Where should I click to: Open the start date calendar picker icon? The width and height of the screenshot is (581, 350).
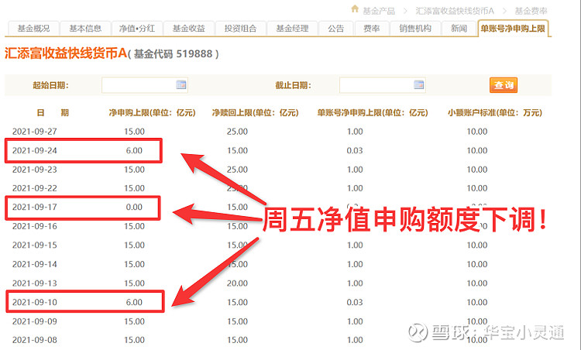[180, 85]
